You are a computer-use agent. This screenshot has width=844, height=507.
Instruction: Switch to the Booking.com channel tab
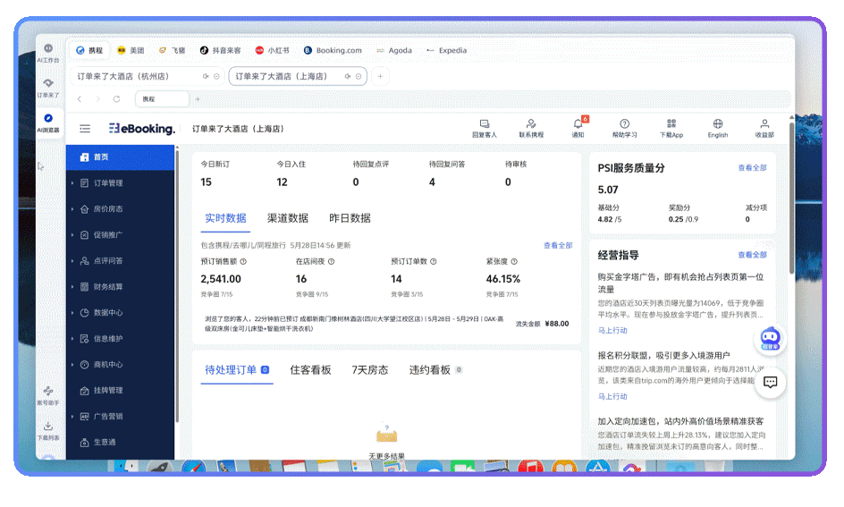333,50
